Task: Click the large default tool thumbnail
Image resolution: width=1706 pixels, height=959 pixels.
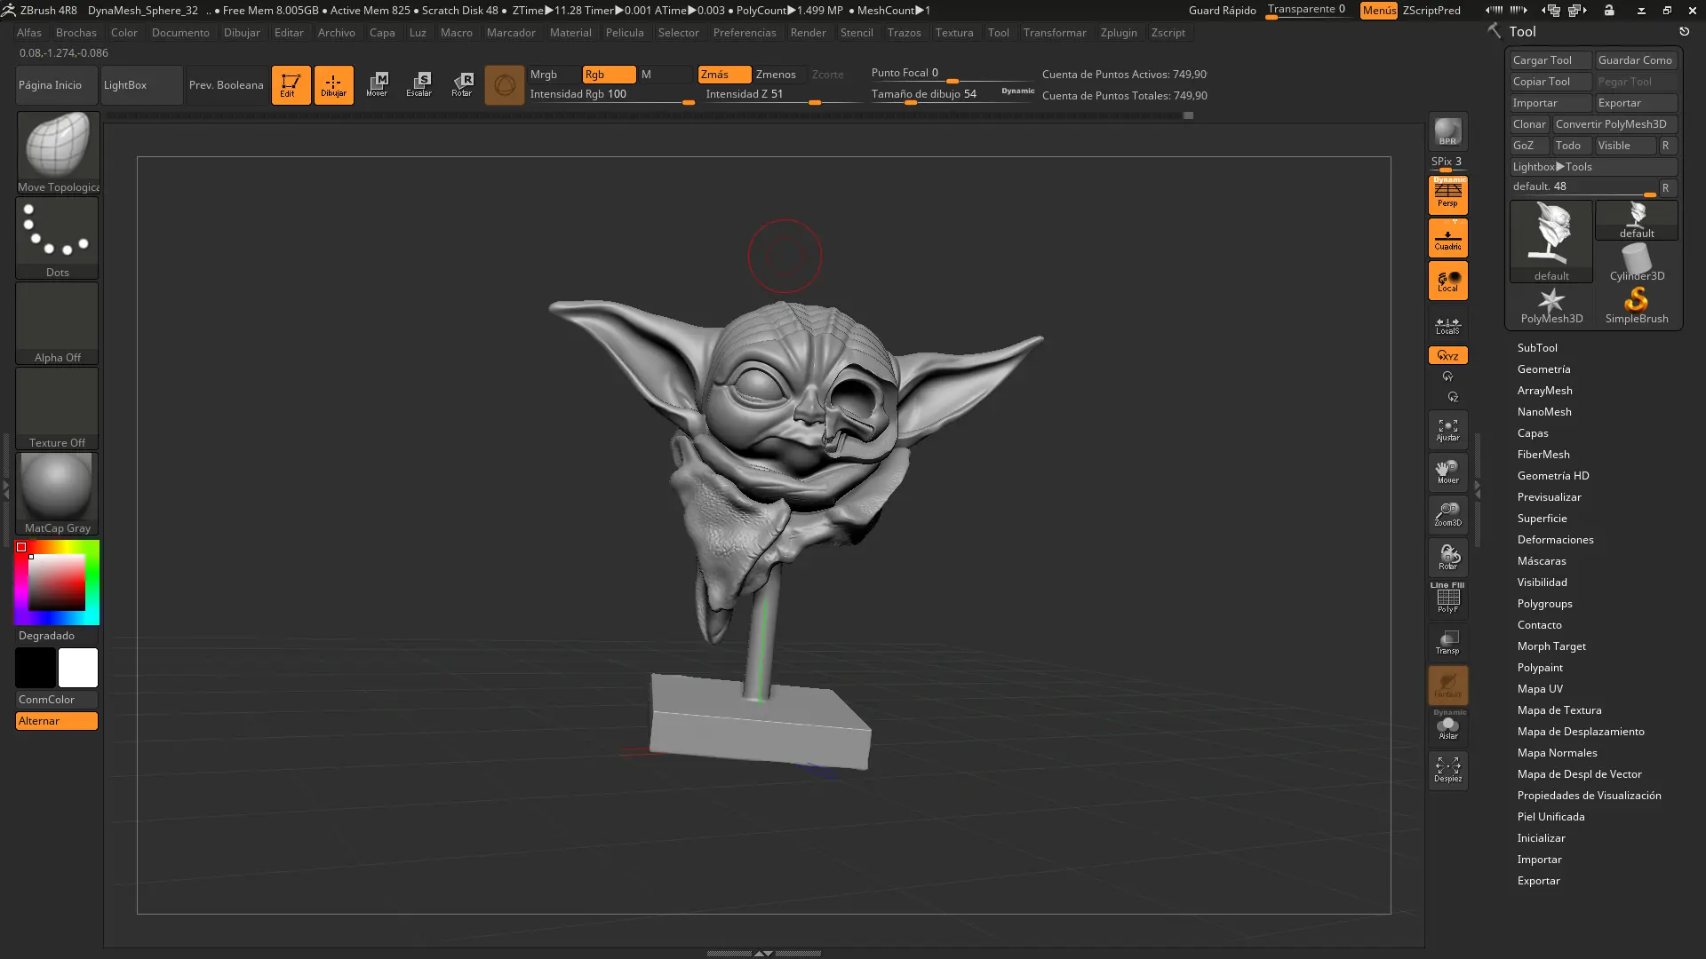Action: coord(1551,242)
